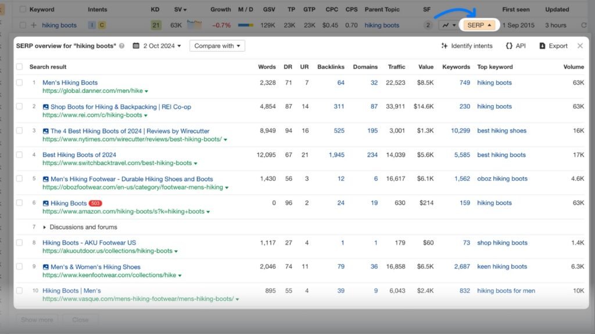The height and width of the screenshot is (334, 595).
Task: Click oboz hiking boots top keyword
Action: click(502, 178)
